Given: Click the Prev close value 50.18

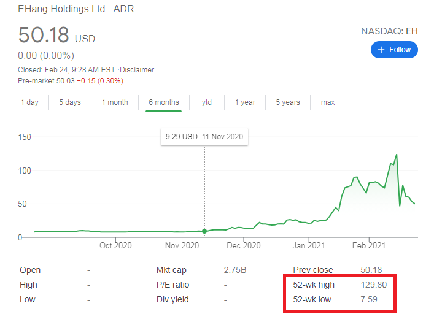Looking at the screenshot, I should coord(371,270).
